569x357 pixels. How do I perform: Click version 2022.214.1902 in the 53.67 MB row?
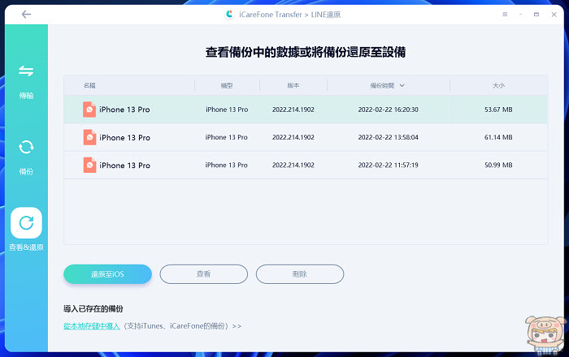coord(293,110)
